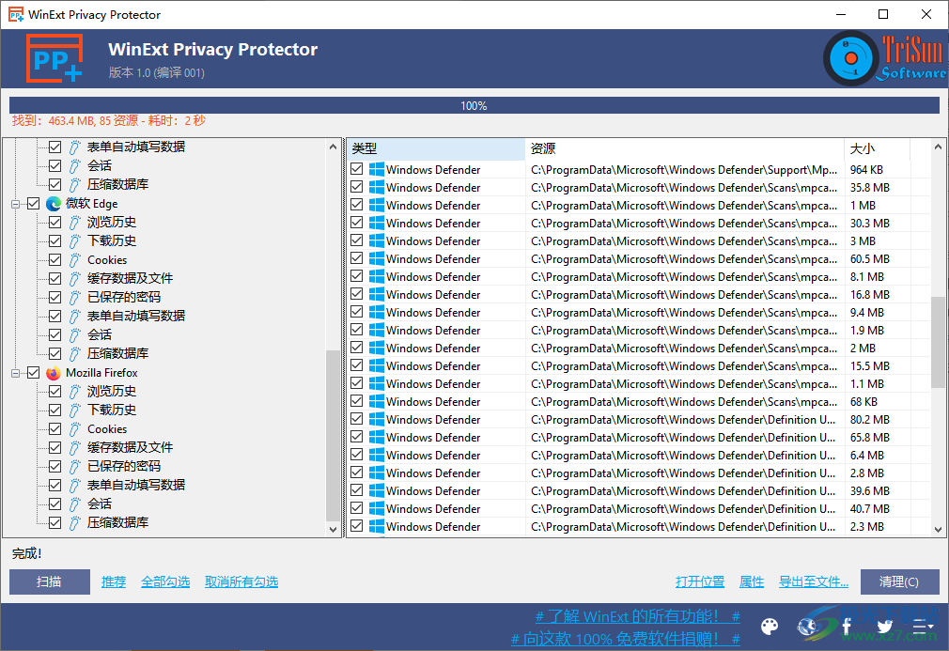The height and width of the screenshot is (651, 949).
Task: Click Windows logo icon in the 60.5 MB row
Action: (x=377, y=259)
